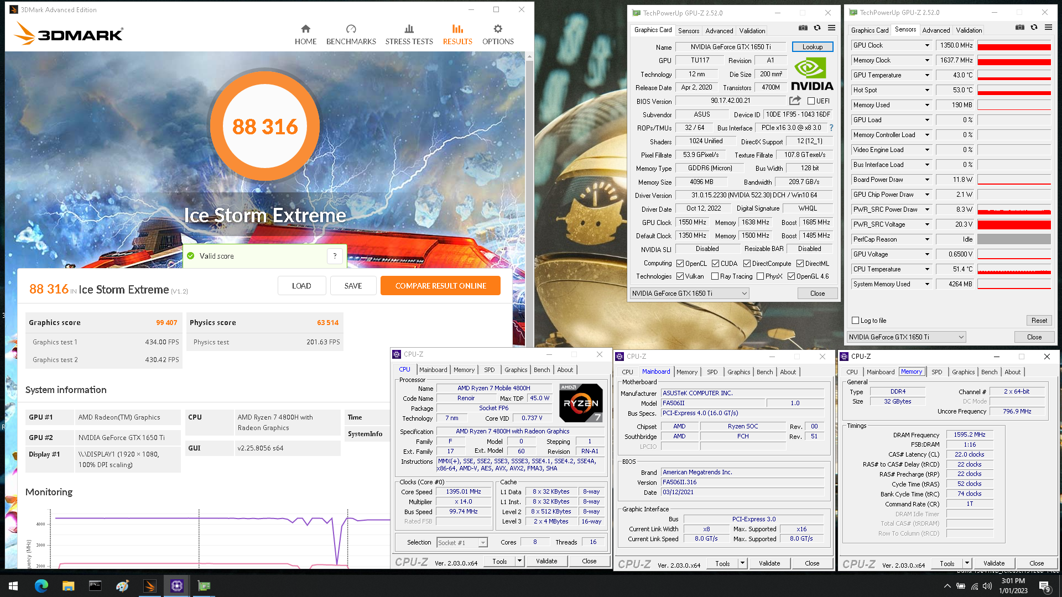
Task: Click the SAVE button in 3DMark
Action: point(353,286)
